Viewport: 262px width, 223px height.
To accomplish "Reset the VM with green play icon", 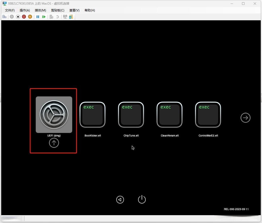I will tap(44, 17).
